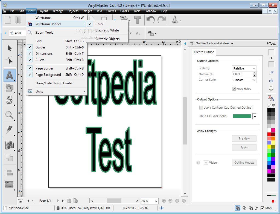Select the node edit tool
280x214 pixels.
[10, 60]
